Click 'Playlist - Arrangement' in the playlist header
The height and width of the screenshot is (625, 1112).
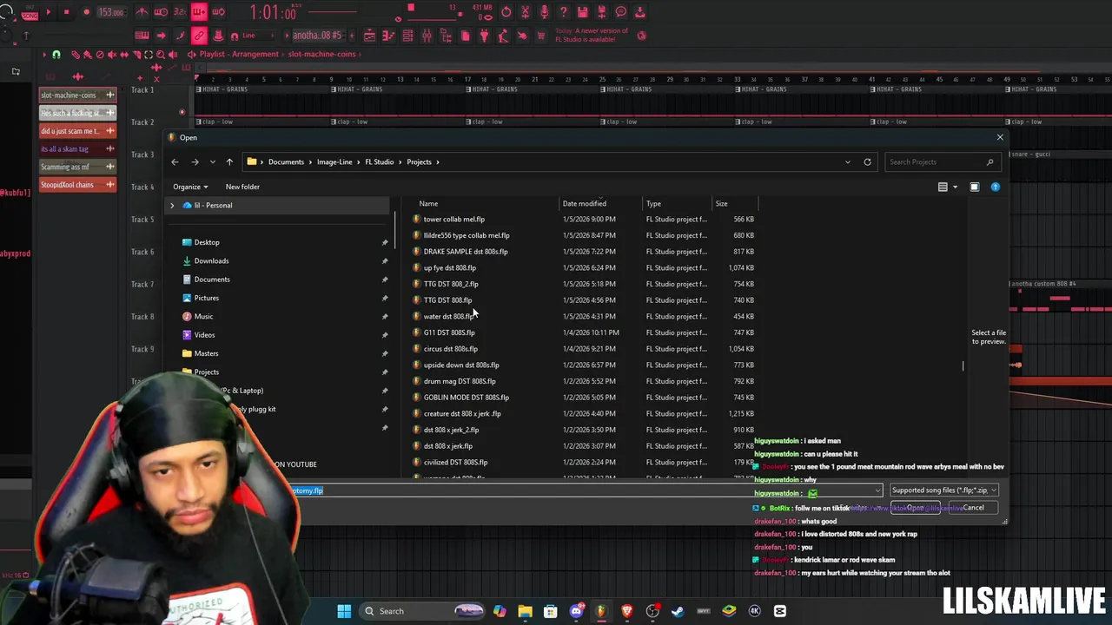239,54
